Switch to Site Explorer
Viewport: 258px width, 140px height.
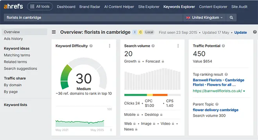pyautogui.click(x=149, y=7)
